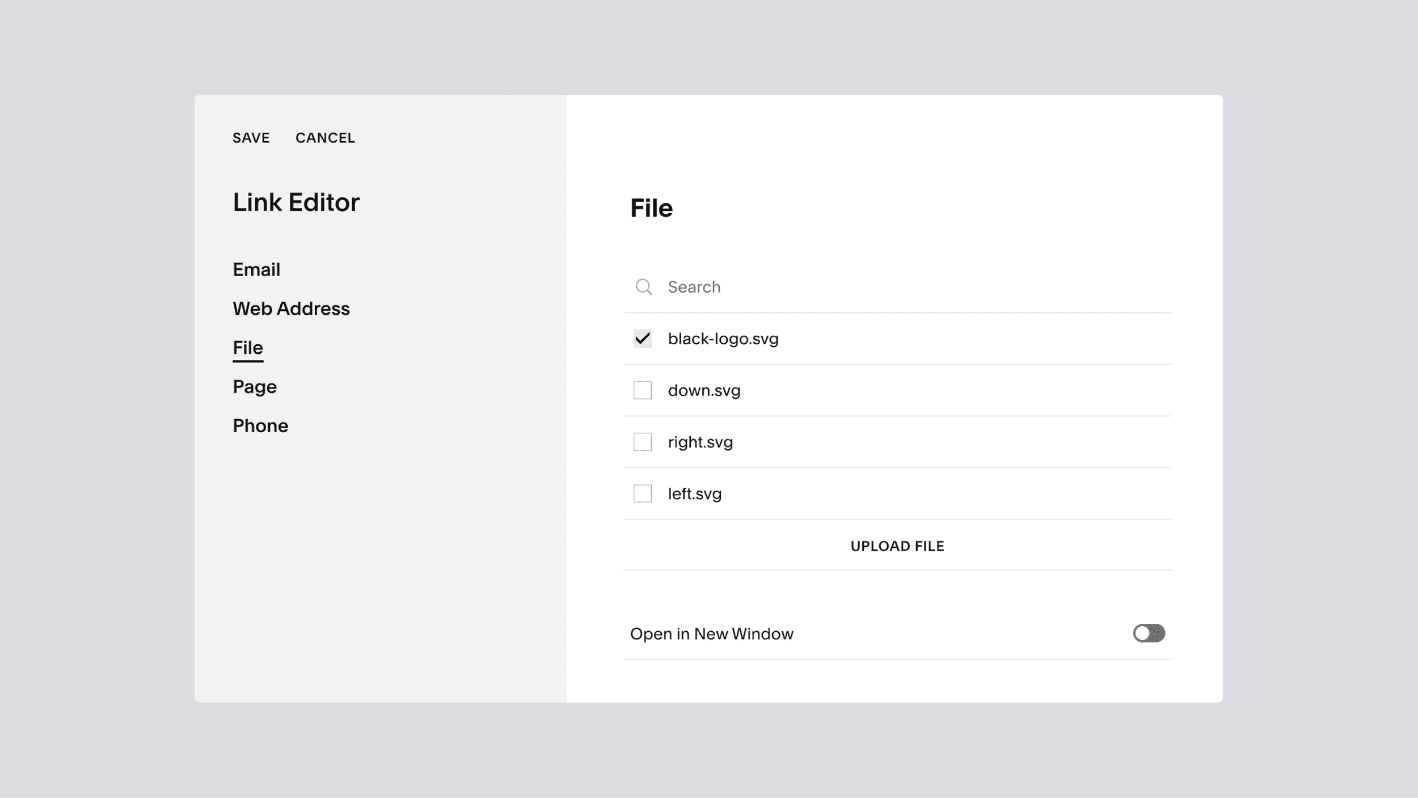Click the Cancel button

pyautogui.click(x=325, y=138)
